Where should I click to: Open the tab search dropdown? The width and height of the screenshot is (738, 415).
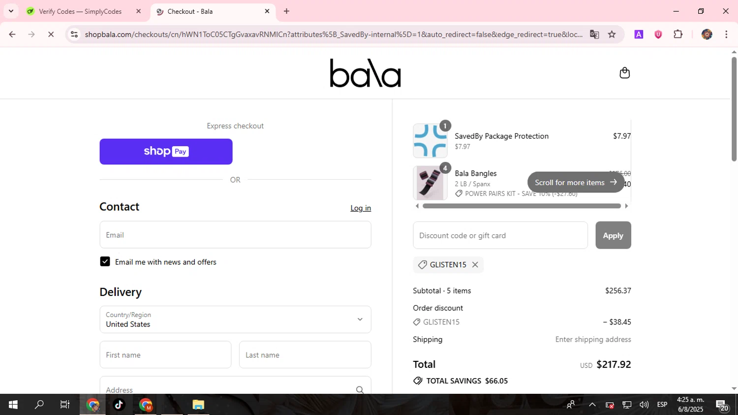(11, 11)
